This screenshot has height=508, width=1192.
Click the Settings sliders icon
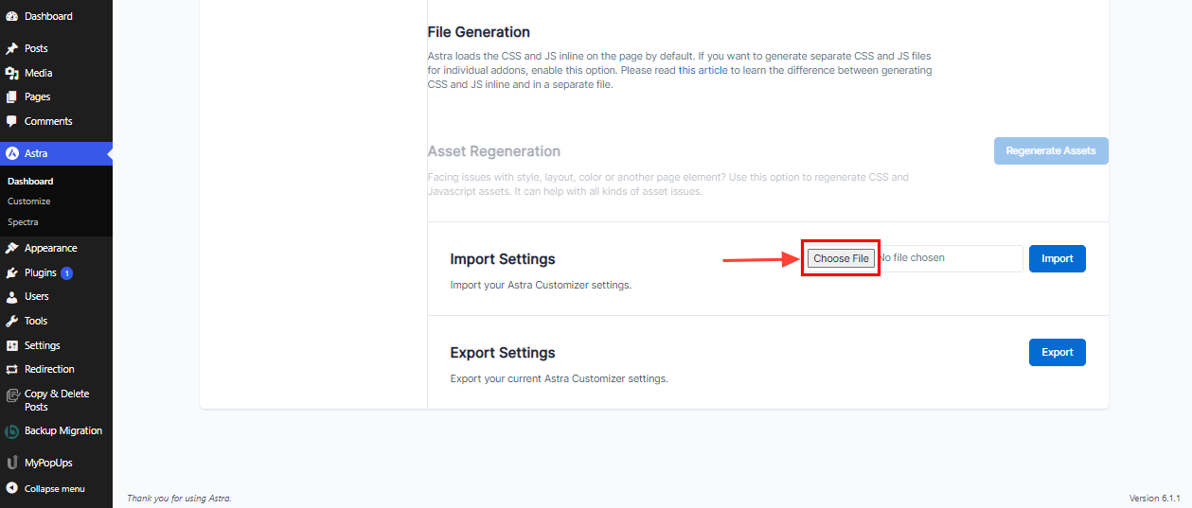click(11, 345)
